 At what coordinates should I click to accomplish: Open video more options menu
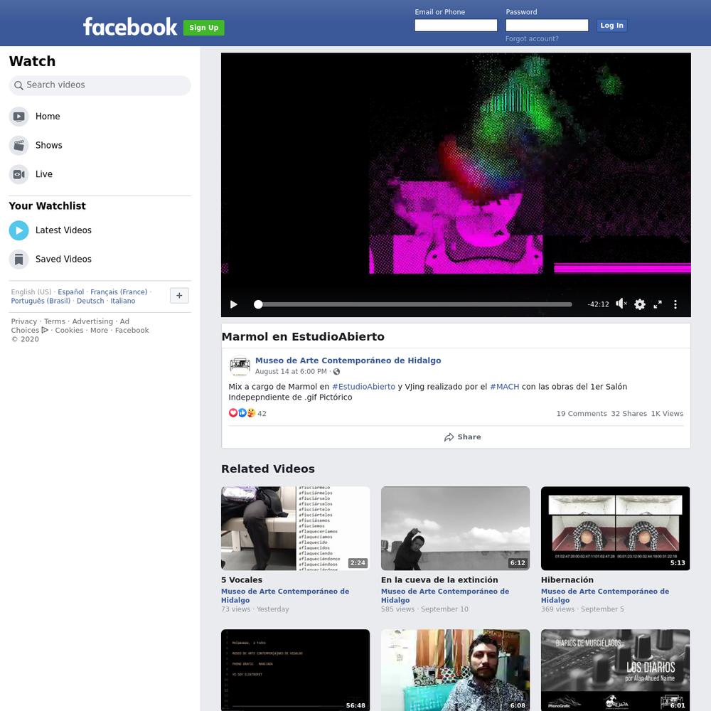click(x=675, y=304)
